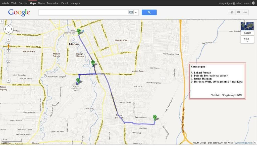Viewport: 257px width, 152px height.
Task: Open Email in top bar
Action: click(64, 3)
